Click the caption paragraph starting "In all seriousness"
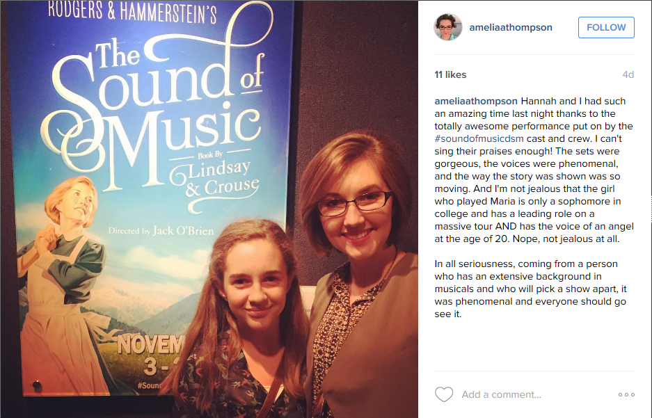Viewport: 652px width, 418px height. [x=531, y=289]
